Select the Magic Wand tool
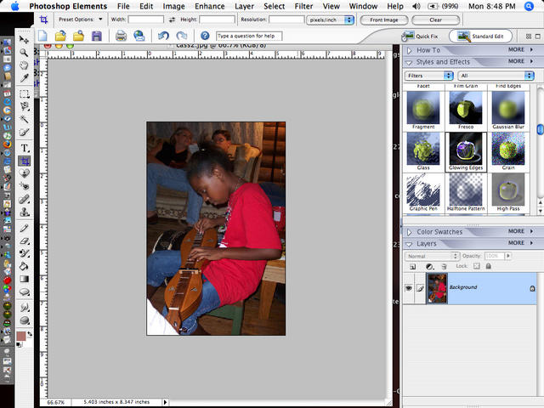Screen dimensions: 544x408 click(x=24, y=119)
